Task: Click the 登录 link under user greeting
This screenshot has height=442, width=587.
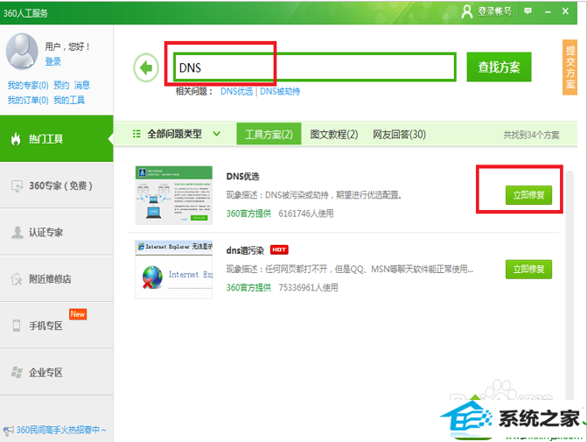Action: pos(52,61)
